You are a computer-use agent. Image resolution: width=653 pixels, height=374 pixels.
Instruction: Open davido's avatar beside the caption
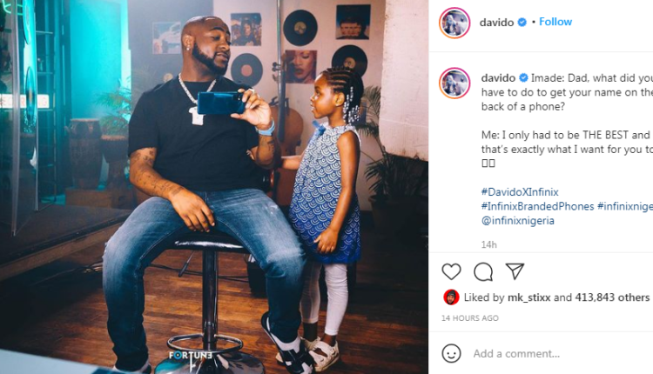(x=454, y=83)
